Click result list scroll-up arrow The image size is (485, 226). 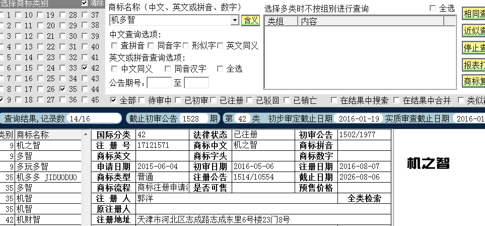click(x=86, y=135)
